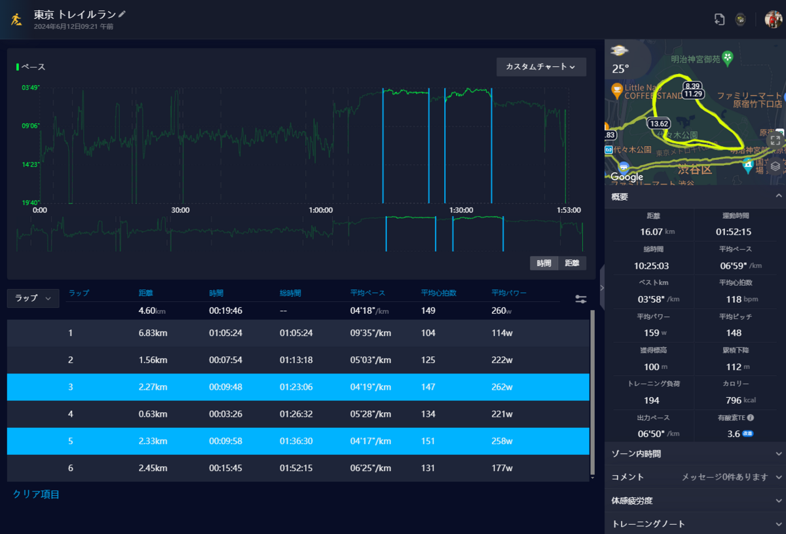Select lap 1 row in table
The width and height of the screenshot is (786, 534).
click(x=298, y=333)
